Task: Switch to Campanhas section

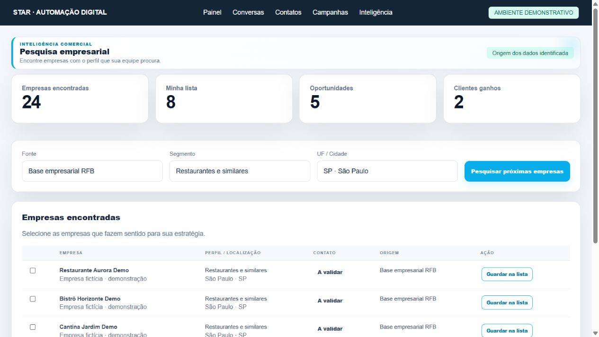Action: pos(330,12)
